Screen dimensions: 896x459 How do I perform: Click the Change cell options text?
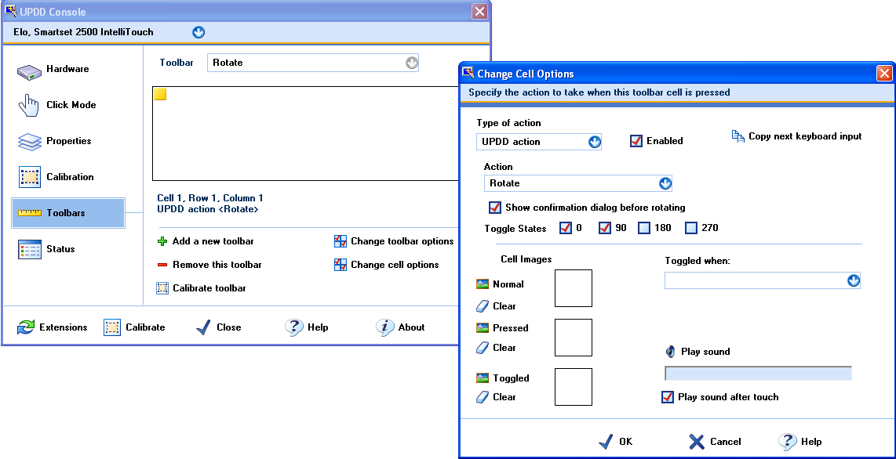point(395,265)
